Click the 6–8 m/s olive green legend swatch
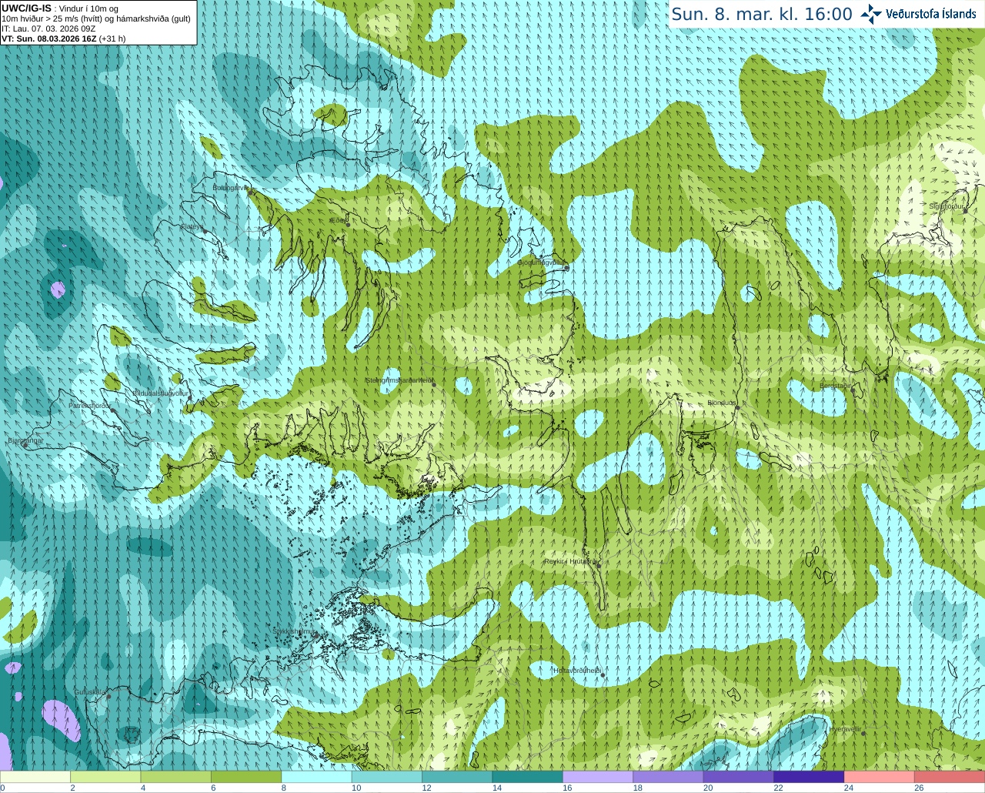 (246, 777)
